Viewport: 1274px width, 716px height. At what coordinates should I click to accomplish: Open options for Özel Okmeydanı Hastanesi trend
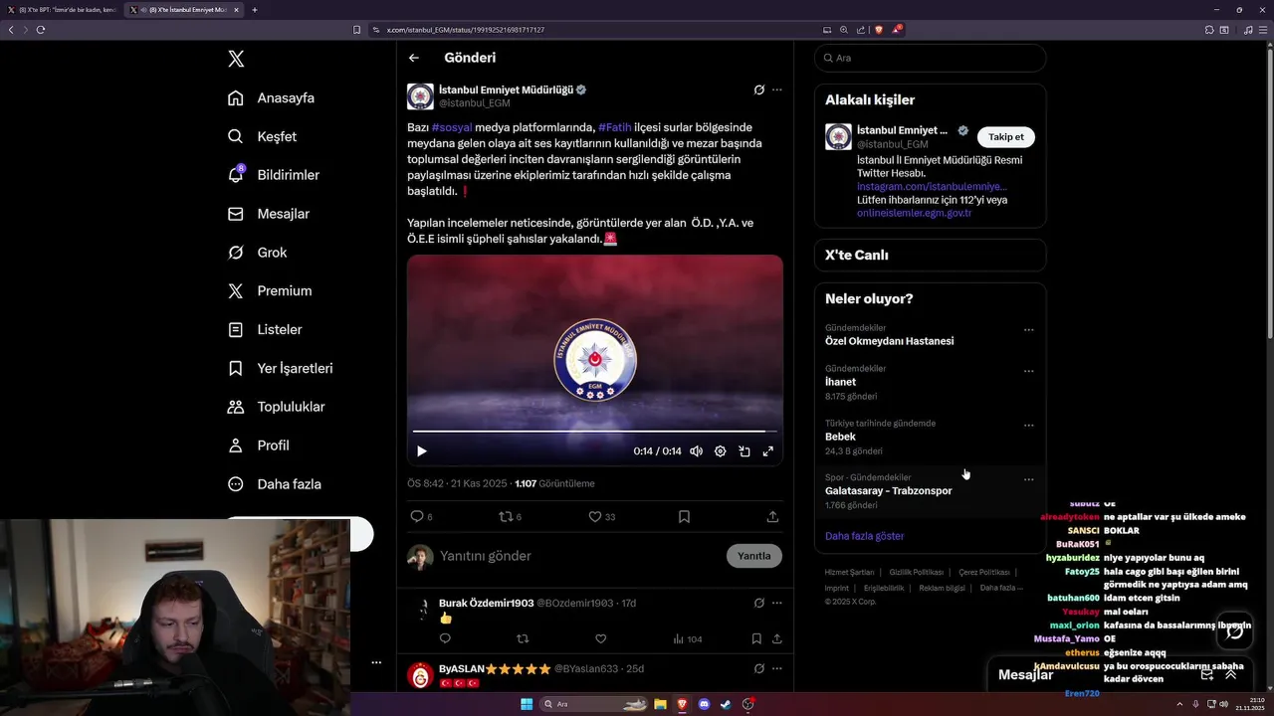[1028, 330]
